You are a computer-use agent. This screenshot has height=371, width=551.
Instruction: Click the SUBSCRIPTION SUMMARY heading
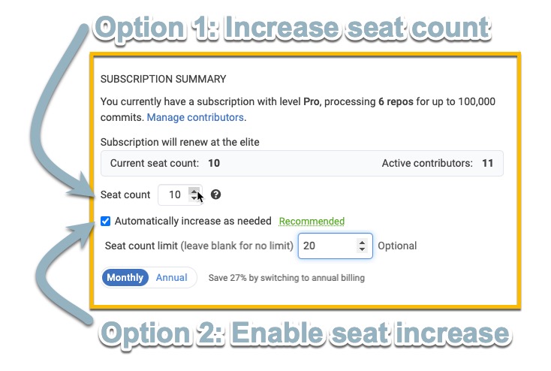tap(163, 78)
